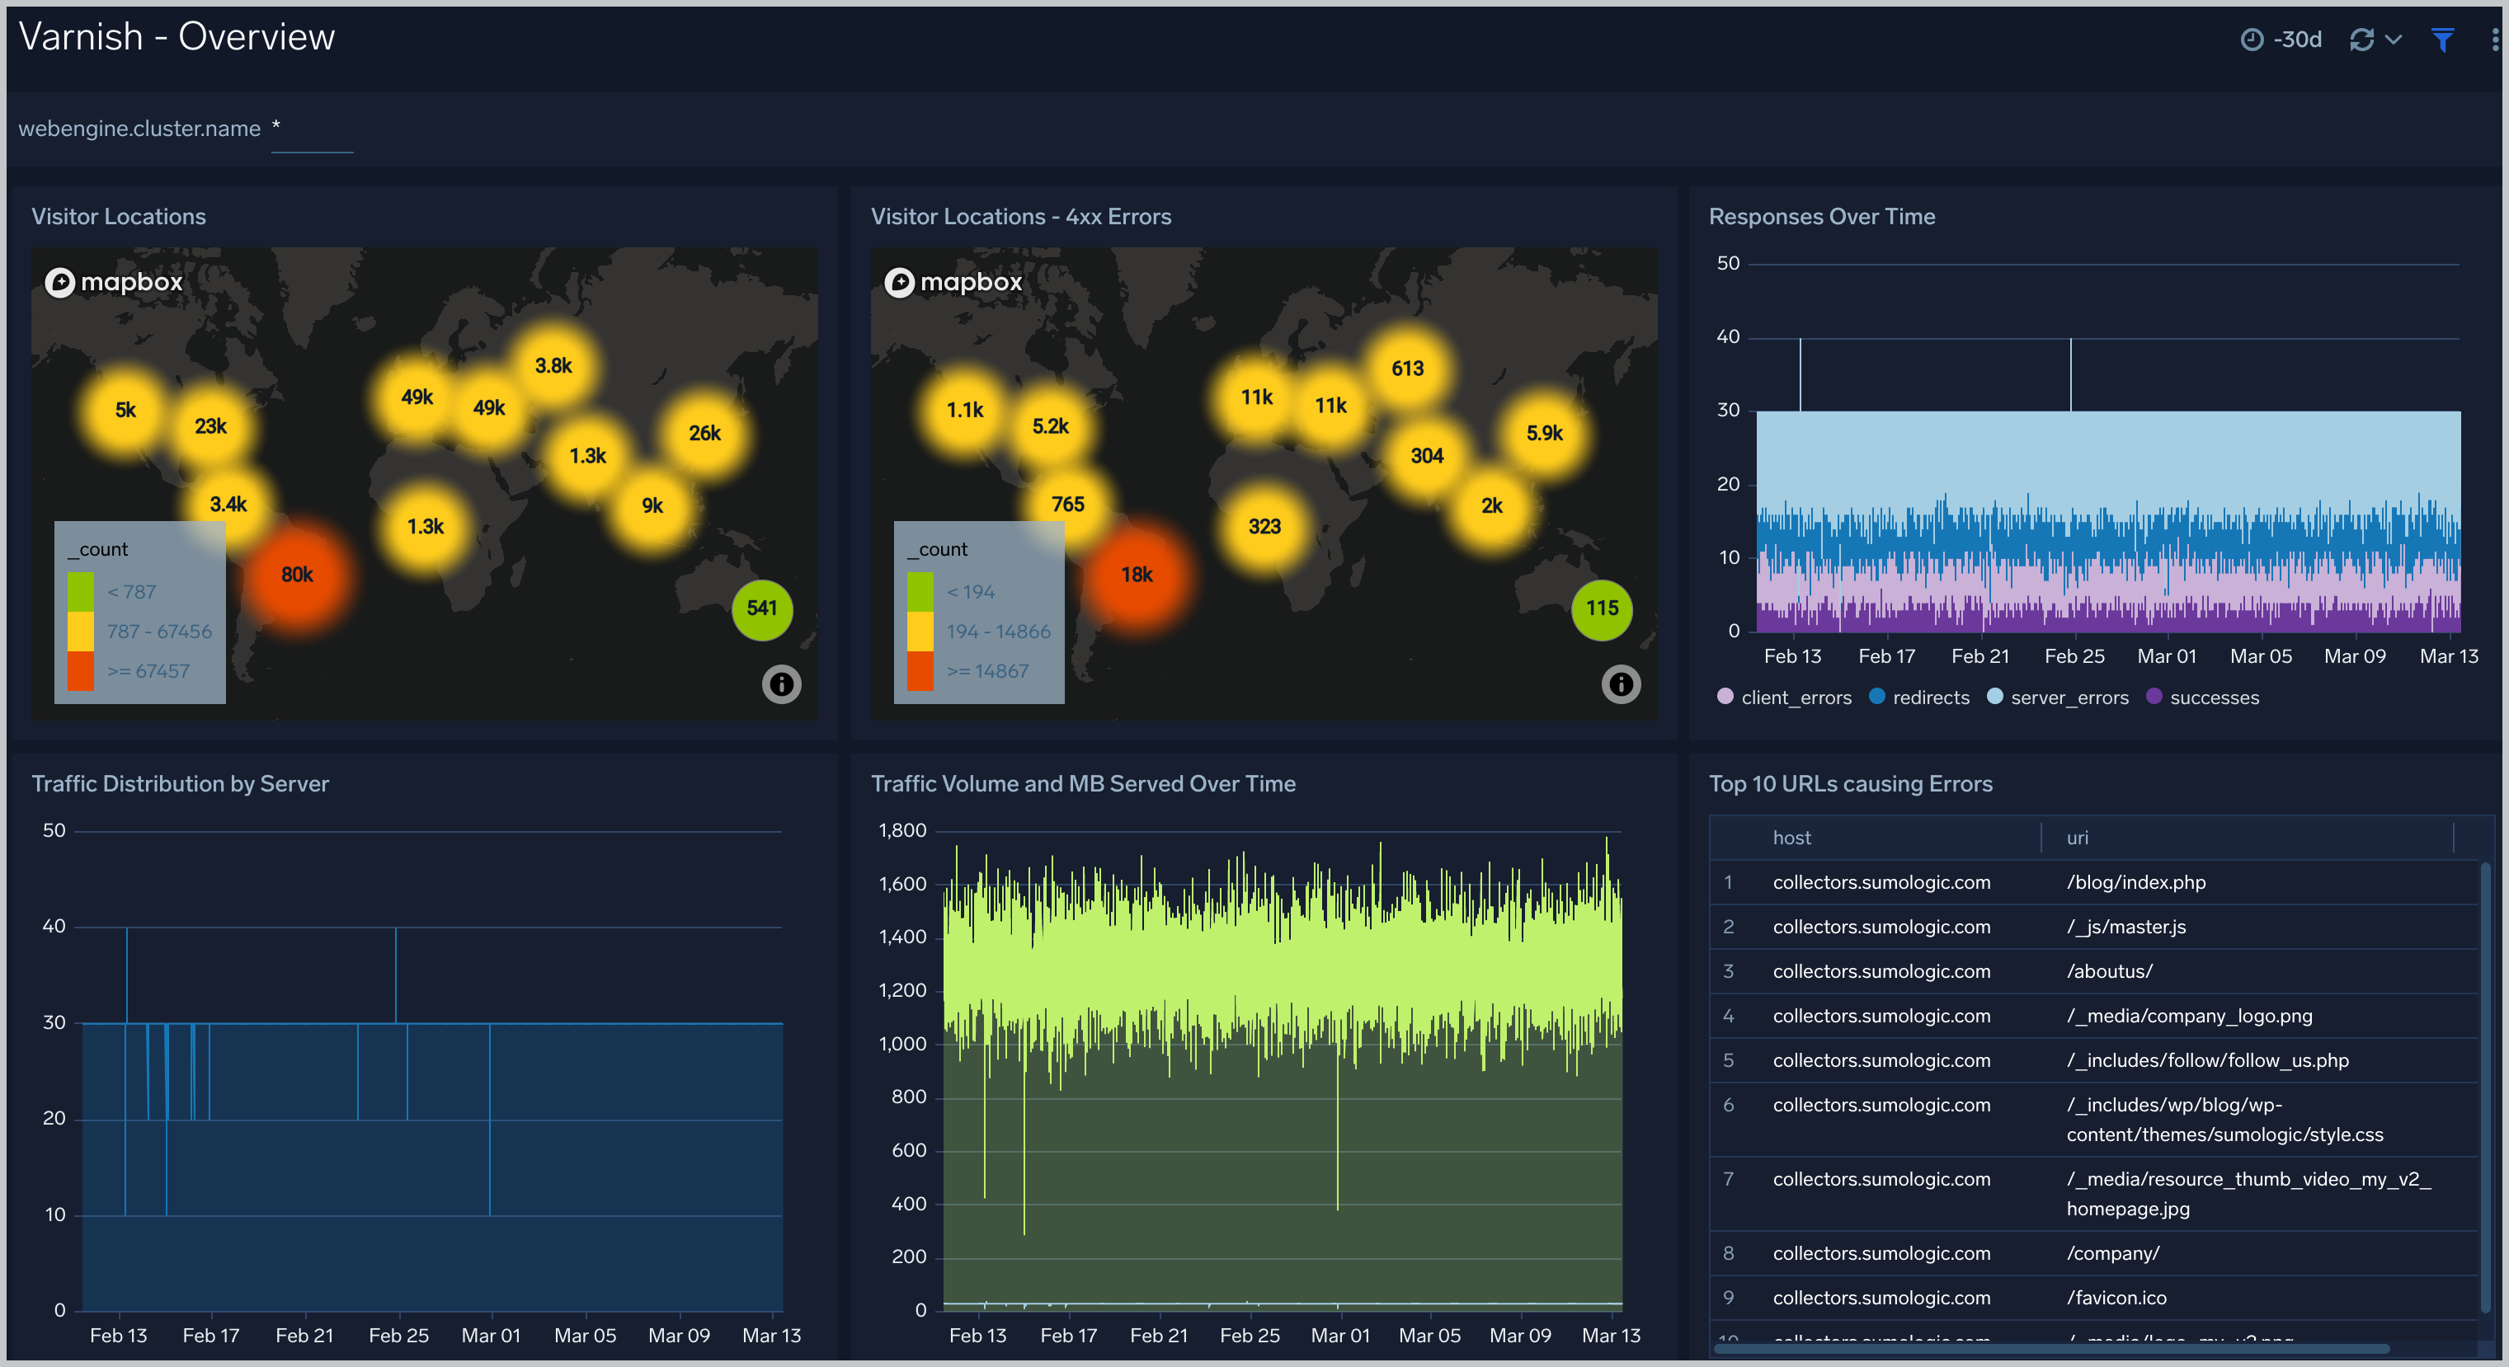Sort table by uri column header
This screenshot has height=1367, width=2509.
coord(2077,839)
